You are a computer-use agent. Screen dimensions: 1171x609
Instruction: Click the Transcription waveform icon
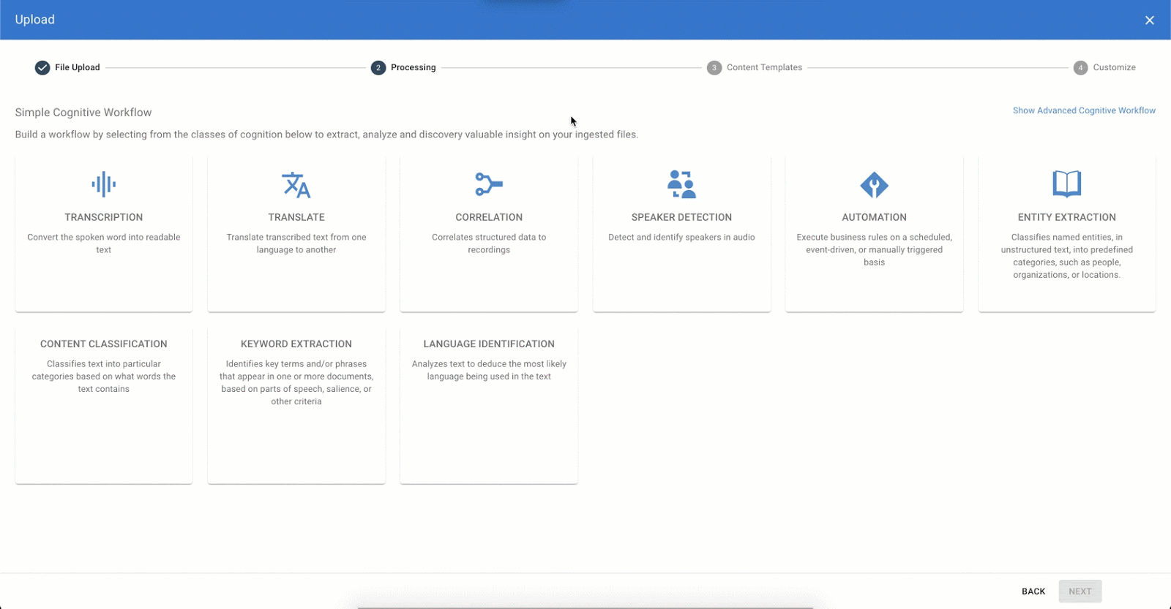pyautogui.click(x=104, y=184)
